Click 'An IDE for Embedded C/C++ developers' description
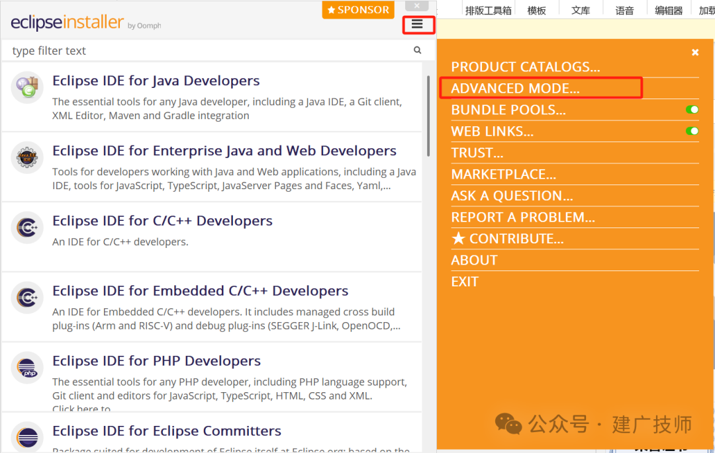Image resolution: width=715 pixels, height=453 pixels. click(226, 319)
